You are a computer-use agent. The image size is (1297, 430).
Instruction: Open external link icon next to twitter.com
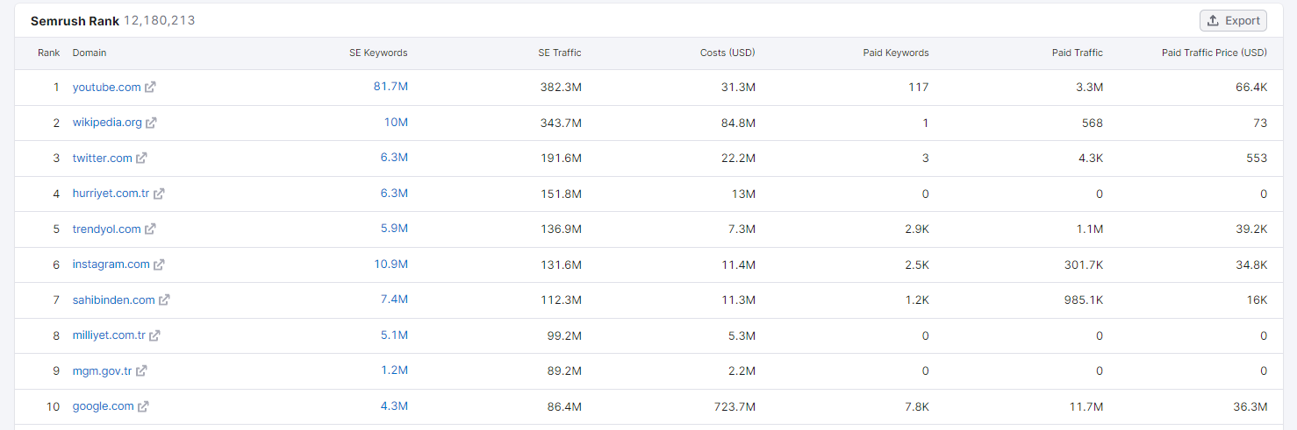coord(141,159)
